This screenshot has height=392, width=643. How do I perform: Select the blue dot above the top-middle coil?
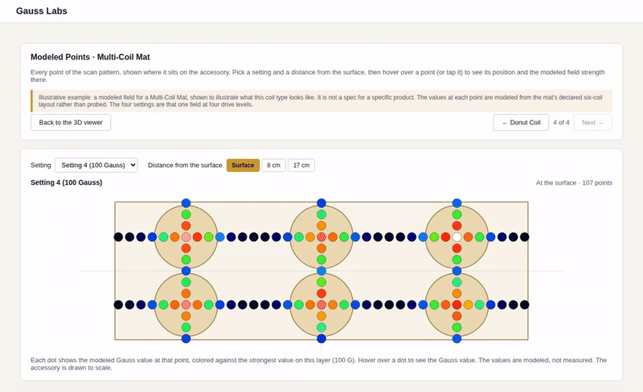pos(321,203)
